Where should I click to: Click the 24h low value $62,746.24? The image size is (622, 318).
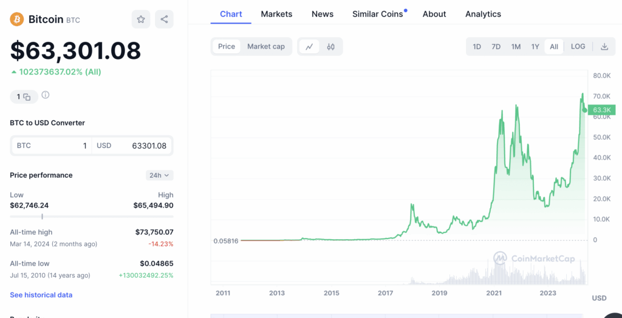coord(29,205)
